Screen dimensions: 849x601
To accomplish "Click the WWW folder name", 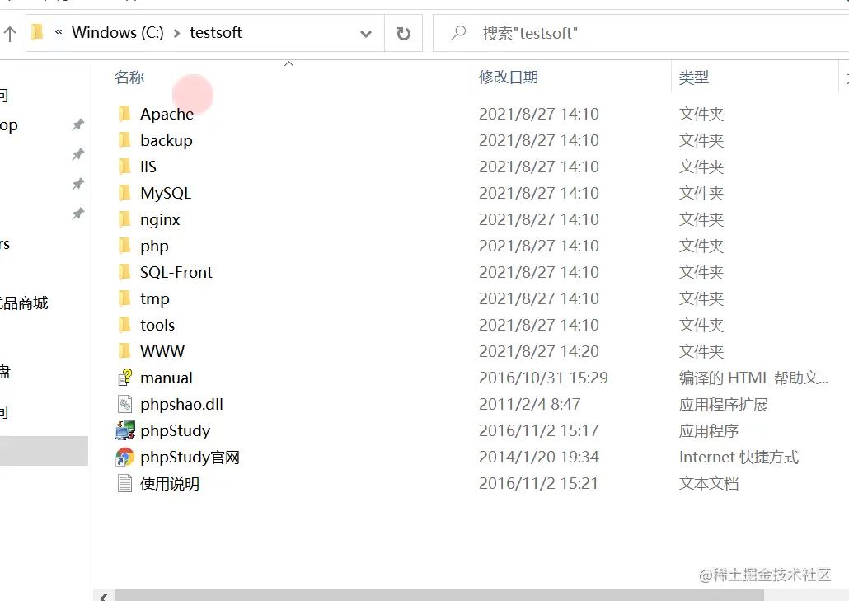I will coord(162,351).
